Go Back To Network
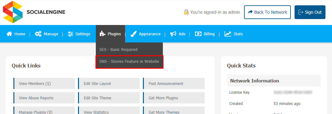The width and height of the screenshot is (332, 114). pyautogui.click(x=267, y=12)
